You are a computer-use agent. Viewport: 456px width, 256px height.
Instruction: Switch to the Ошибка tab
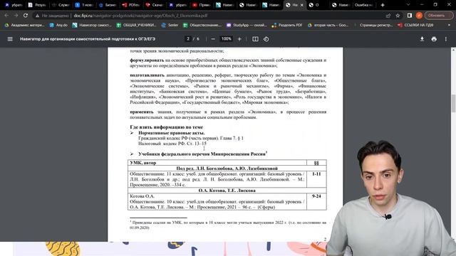[x=363, y=5]
